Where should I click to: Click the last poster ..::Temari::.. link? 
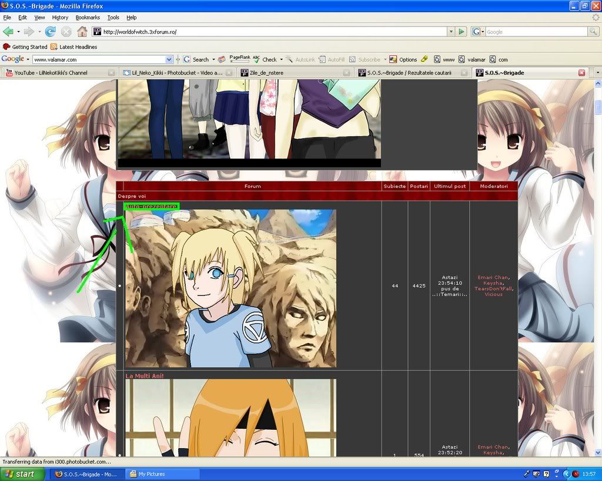tap(450, 294)
